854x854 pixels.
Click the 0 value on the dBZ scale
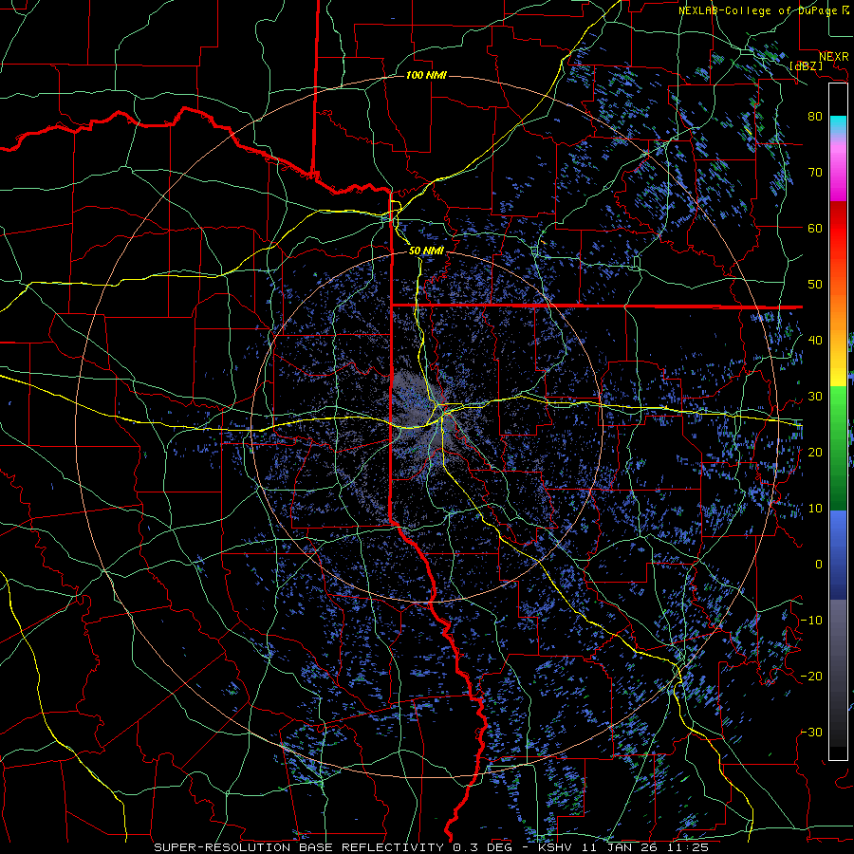pyautogui.click(x=819, y=565)
